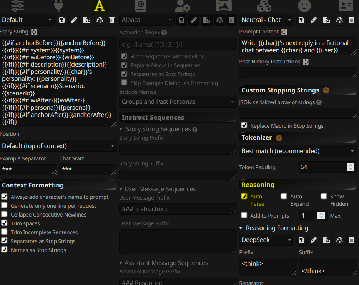Enable Generate only one line per request

[4, 205]
